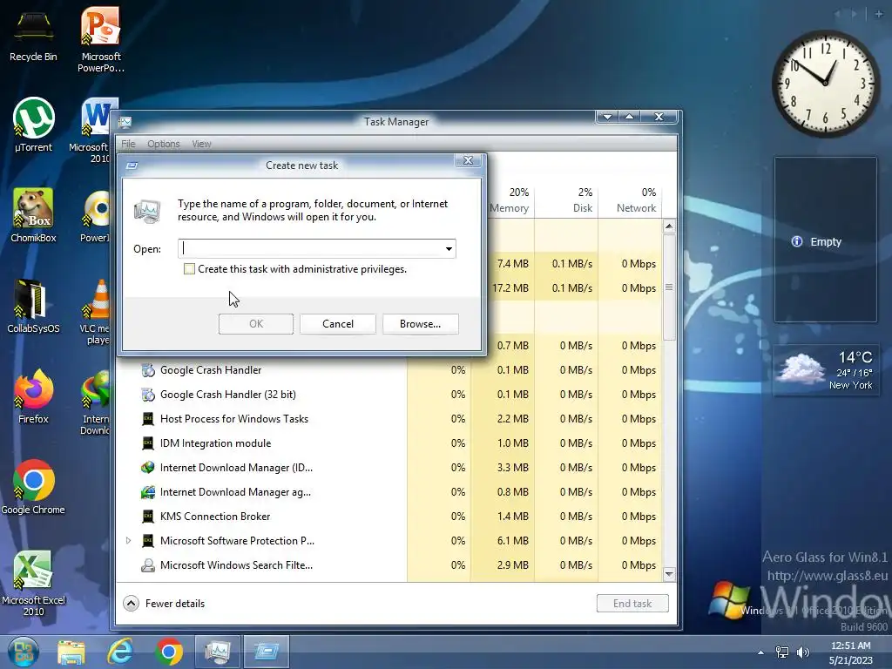Collapse with Fewer details chevron
Image resolution: width=892 pixels, height=669 pixels.
coord(131,604)
